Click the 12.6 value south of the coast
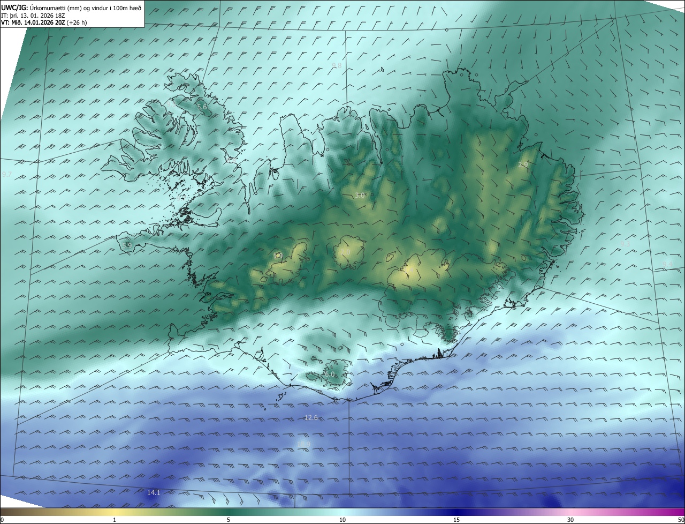The height and width of the screenshot is (524, 685). coord(311,417)
